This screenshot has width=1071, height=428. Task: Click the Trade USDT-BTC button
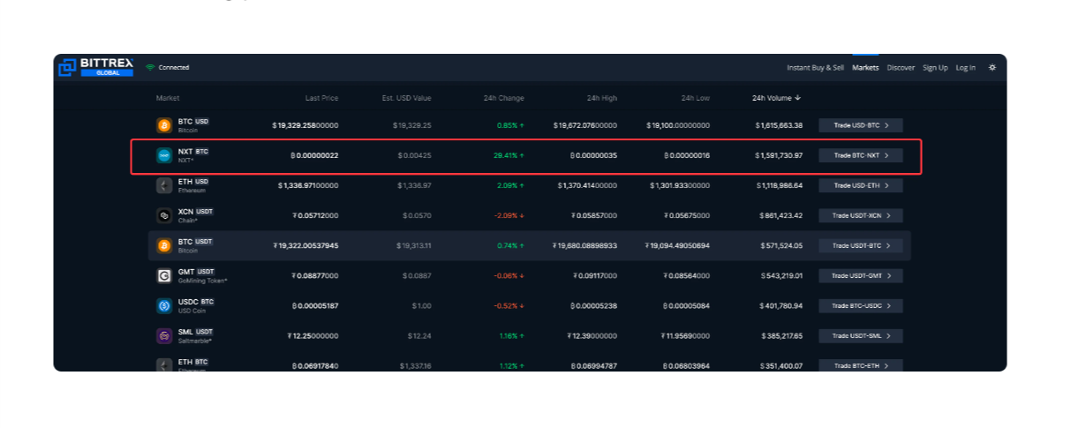pos(861,245)
